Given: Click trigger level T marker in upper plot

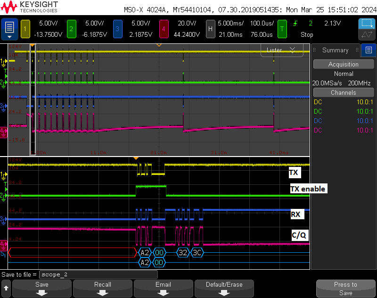Looking at the screenshot, I should (x=5, y=70).
